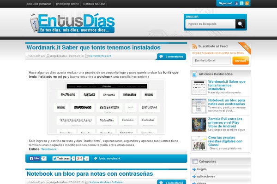This screenshot has width=277, height=184.
Task: Click the Articulos Destacados heading
Action: tap(216, 74)
